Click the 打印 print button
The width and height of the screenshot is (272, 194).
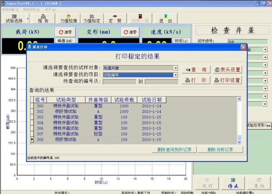coord(196,80)
